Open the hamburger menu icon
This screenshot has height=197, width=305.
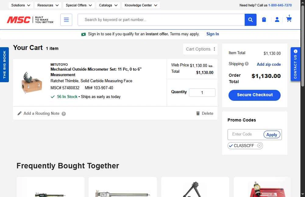[x=66, y=20]
